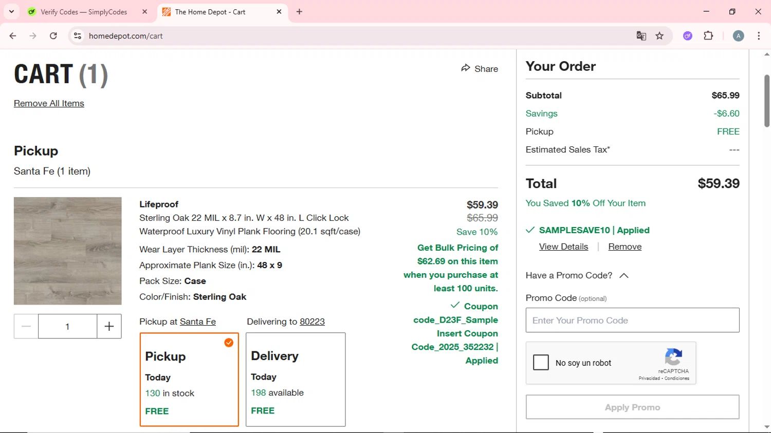Click the 198 available text
The image size is (771, 433).
tap(277, 392)
